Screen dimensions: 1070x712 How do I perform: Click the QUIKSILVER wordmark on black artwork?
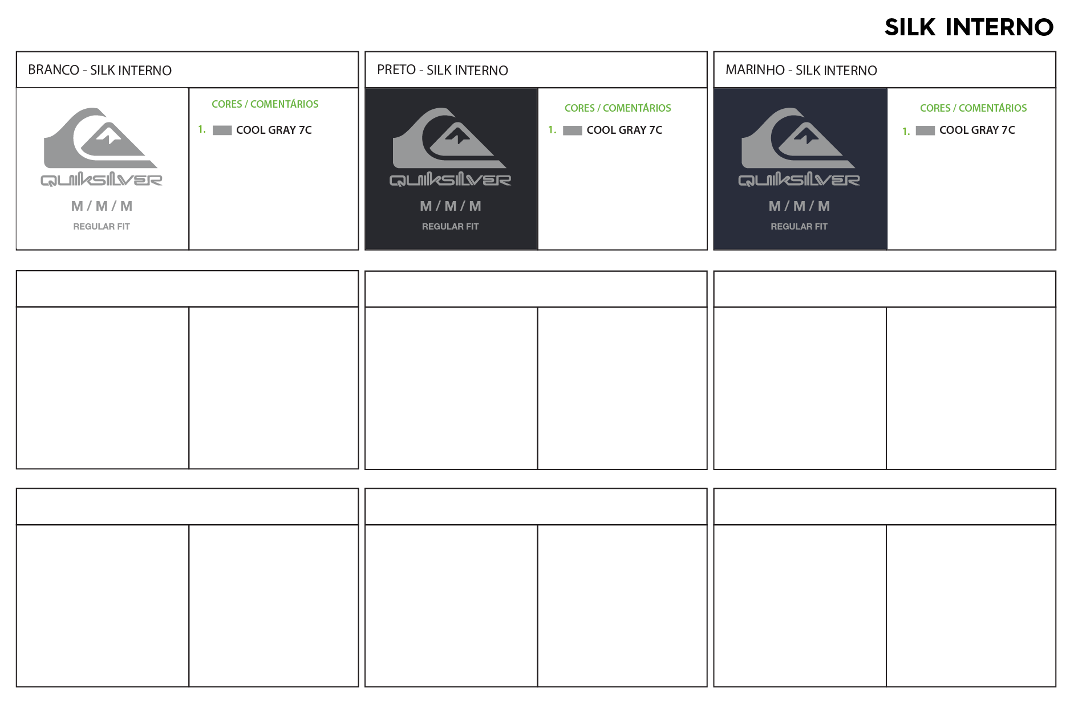click(x=451, y=179)
